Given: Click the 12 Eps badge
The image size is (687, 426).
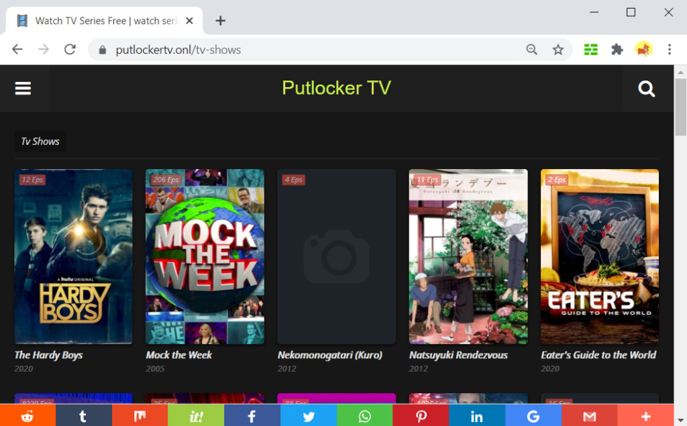Looking at the screenshot, I should (x=32, y=180).
